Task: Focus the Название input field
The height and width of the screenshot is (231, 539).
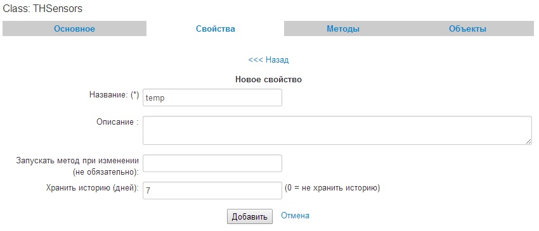Action: click(x=212, y=97)
